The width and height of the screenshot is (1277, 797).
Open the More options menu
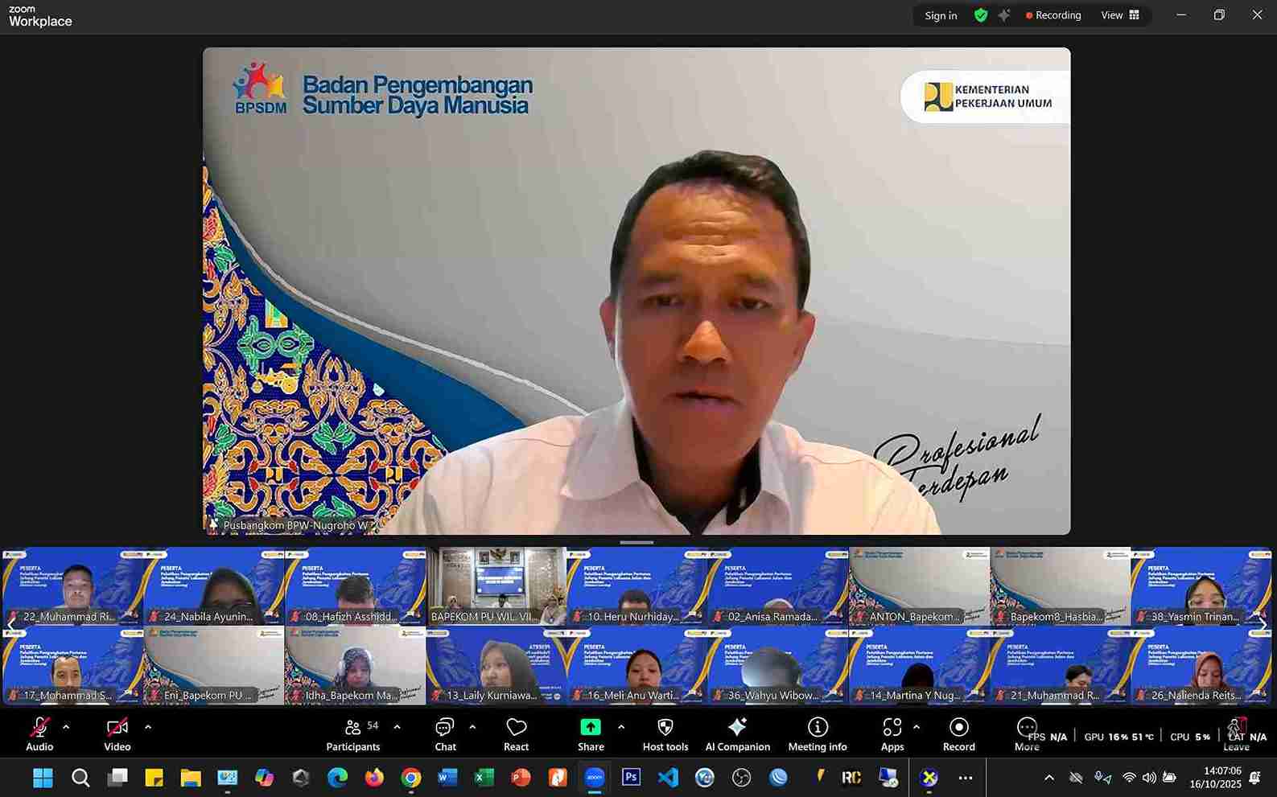[x=1027, y=734]
